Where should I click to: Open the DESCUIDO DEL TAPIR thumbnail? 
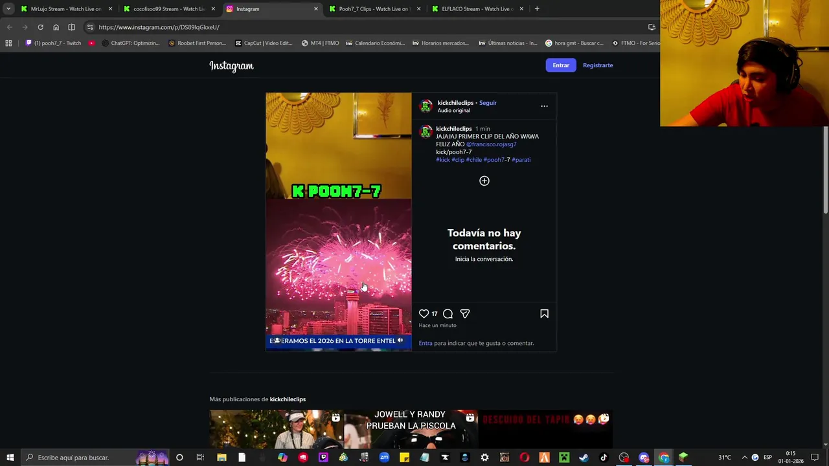tap(545, 428)
